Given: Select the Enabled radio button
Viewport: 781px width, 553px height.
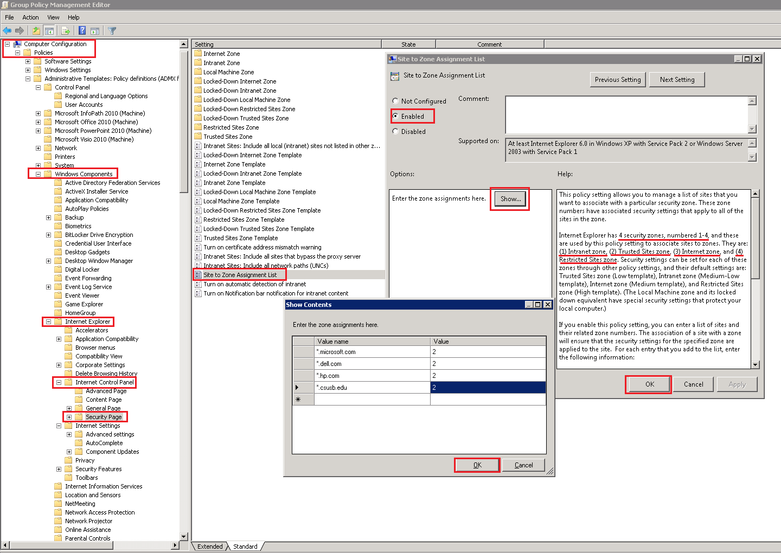Looking at the screenshot, I should [395, 116].
